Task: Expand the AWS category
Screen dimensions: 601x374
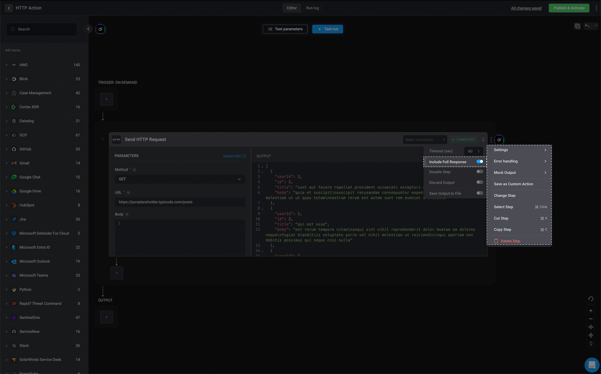Action: [6, 65]
